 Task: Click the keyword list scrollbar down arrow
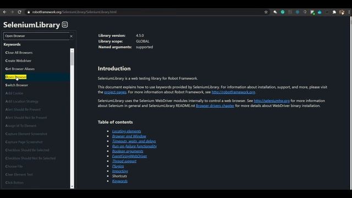click(x=72, y=186)
